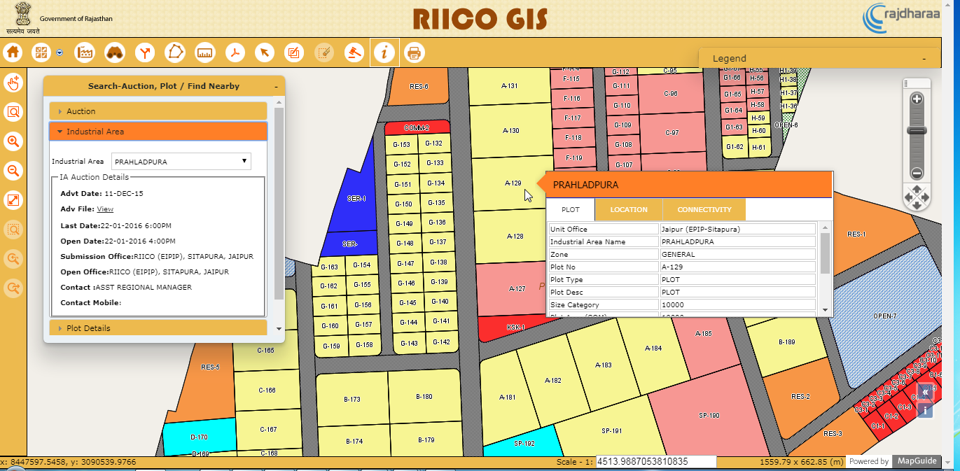960x471 pixels.
Task: Pan map up with navigator arrow
Action: click(x=917, y=188)
